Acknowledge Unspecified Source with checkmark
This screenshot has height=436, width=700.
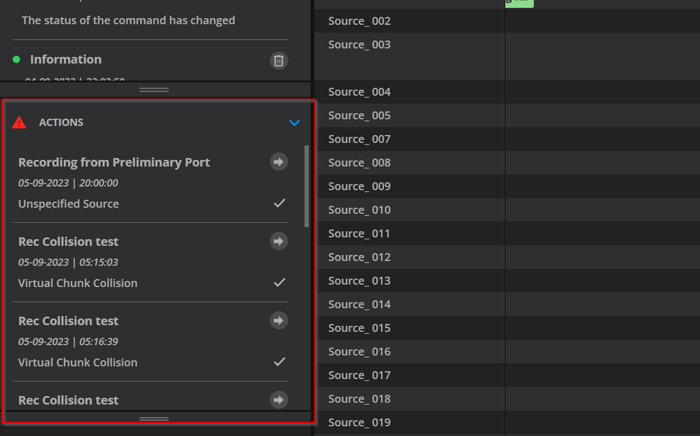pos(279,203)
